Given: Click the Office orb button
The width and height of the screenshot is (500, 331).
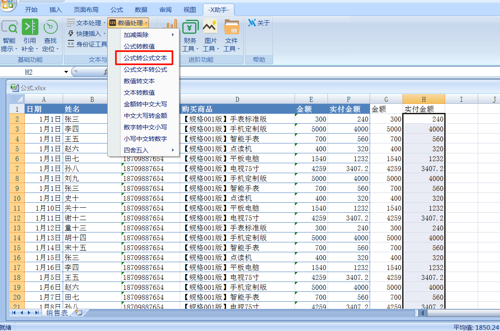Looking at the screenshot, I should (x=7, y=5).
